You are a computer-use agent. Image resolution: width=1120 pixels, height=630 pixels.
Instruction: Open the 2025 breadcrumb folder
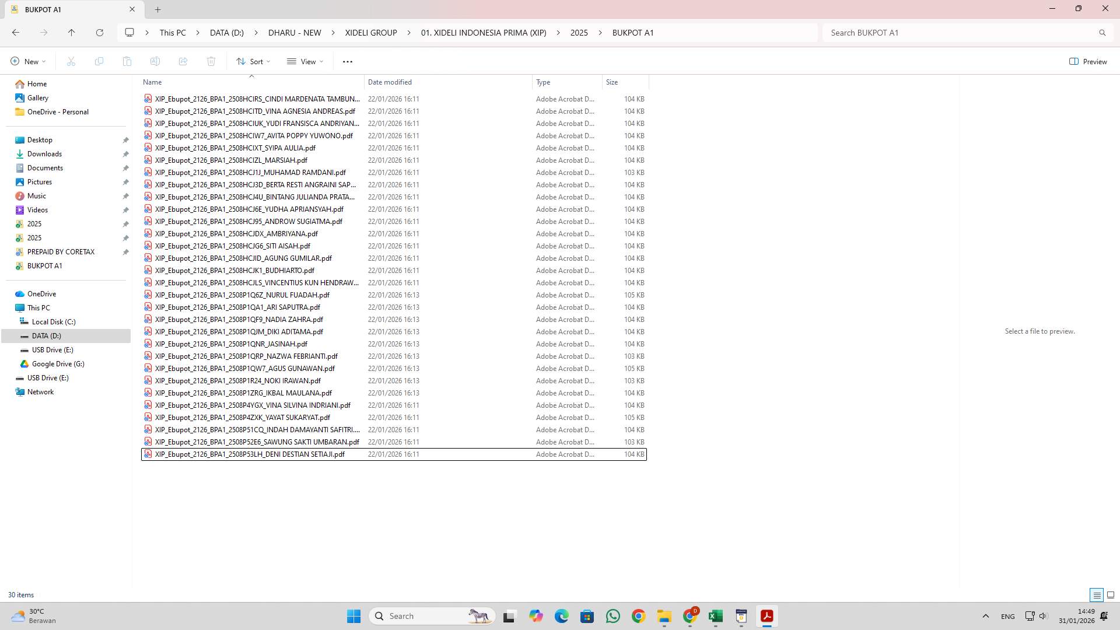point(579,33)
